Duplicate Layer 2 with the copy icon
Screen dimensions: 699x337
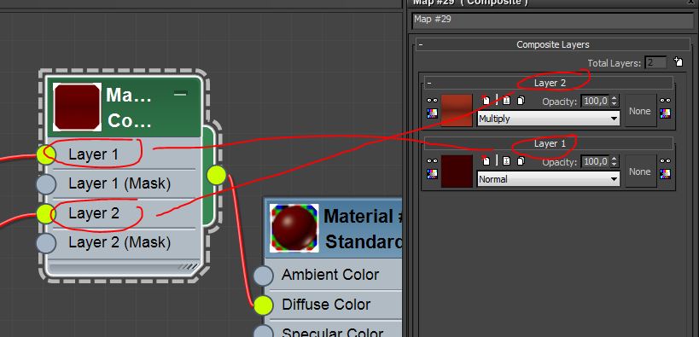pos(521,101)
